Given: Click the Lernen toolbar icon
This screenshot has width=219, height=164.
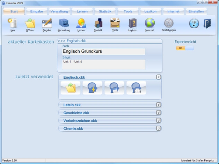Looking at the screenshot, I should click(x=81, y=23).
